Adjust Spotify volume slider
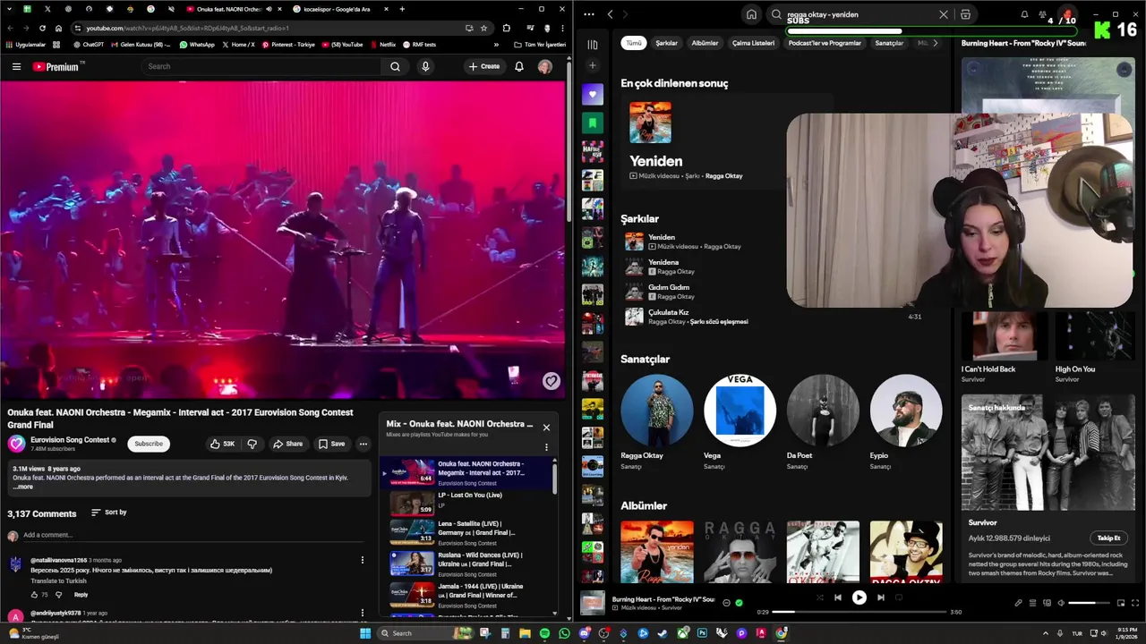Image resolution: width=1146 pixels, height=644 pixels. point(1088,603)
